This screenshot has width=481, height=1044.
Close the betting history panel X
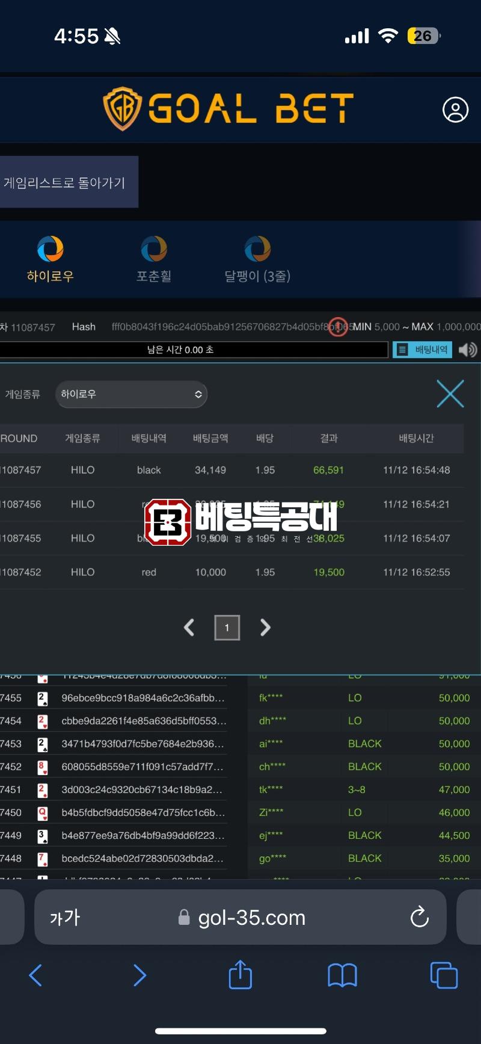click(450, 394)
